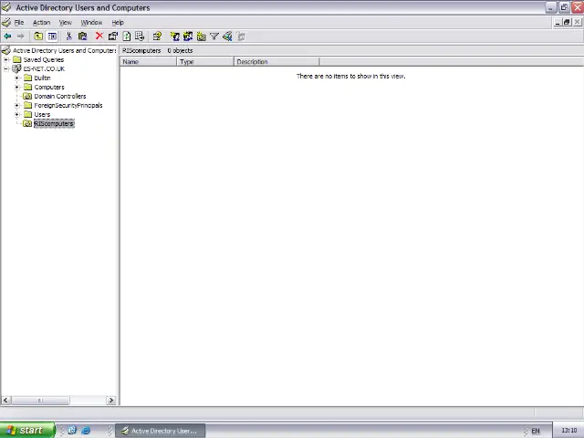Sort list by Name column header

point(148,62)
